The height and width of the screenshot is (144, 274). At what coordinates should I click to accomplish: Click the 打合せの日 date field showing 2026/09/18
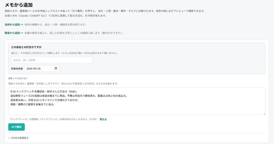pos(42,68)
